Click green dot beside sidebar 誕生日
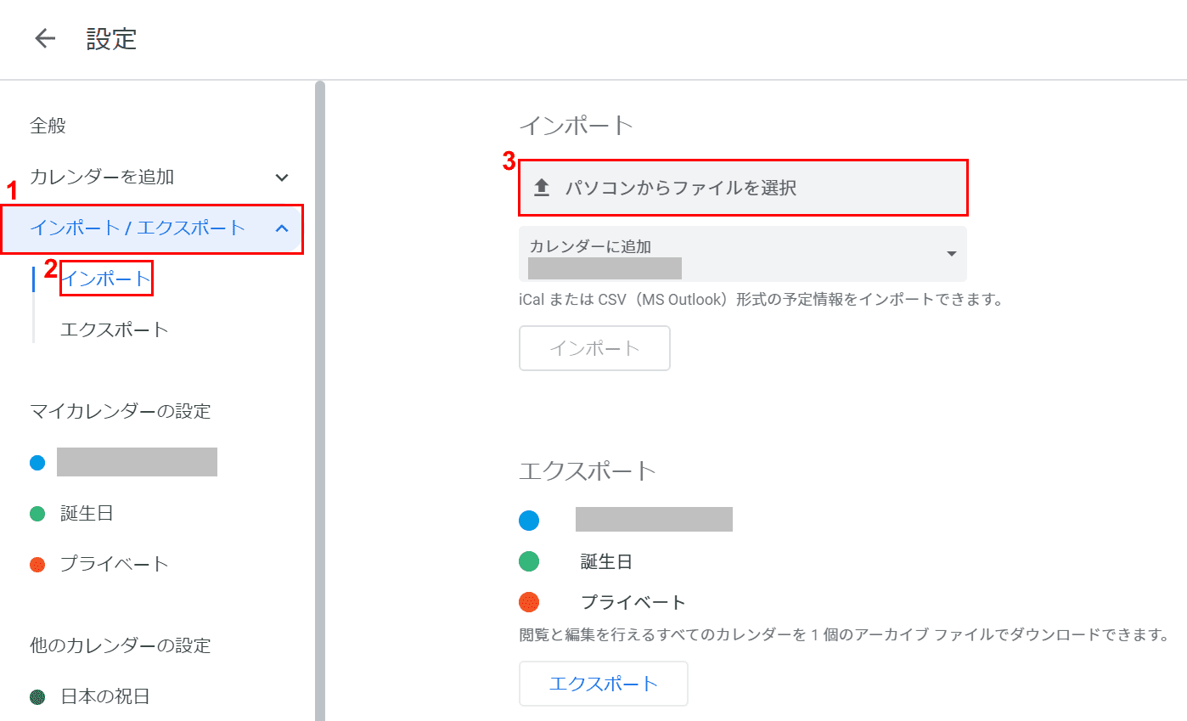The image size is (1187, 721). click(x=37, y=514)
